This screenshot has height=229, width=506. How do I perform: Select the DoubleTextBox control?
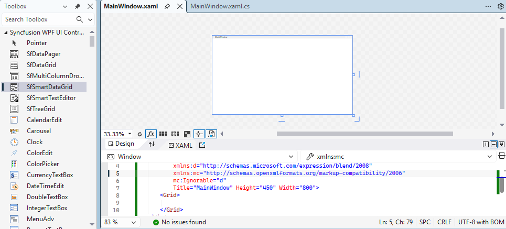tap(44, 197)
